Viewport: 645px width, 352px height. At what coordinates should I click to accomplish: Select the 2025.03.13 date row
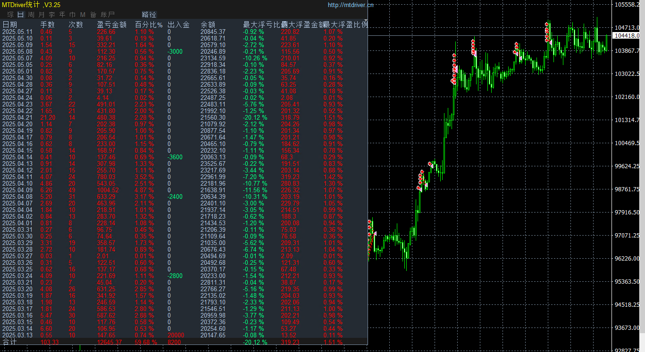pyautogui.click(x=17, y=335)
